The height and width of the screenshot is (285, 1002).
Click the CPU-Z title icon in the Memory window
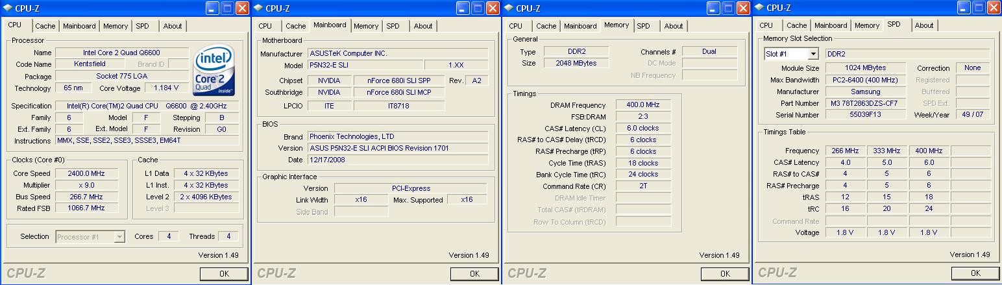tap(508, 8)
